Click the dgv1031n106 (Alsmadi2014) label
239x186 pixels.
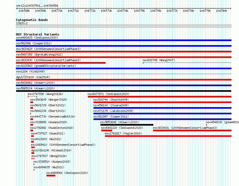[51, 150]
